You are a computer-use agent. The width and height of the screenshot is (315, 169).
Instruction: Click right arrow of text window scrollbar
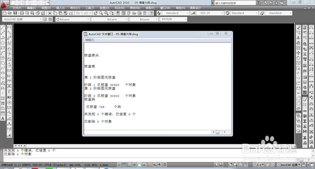coord(225,132)
